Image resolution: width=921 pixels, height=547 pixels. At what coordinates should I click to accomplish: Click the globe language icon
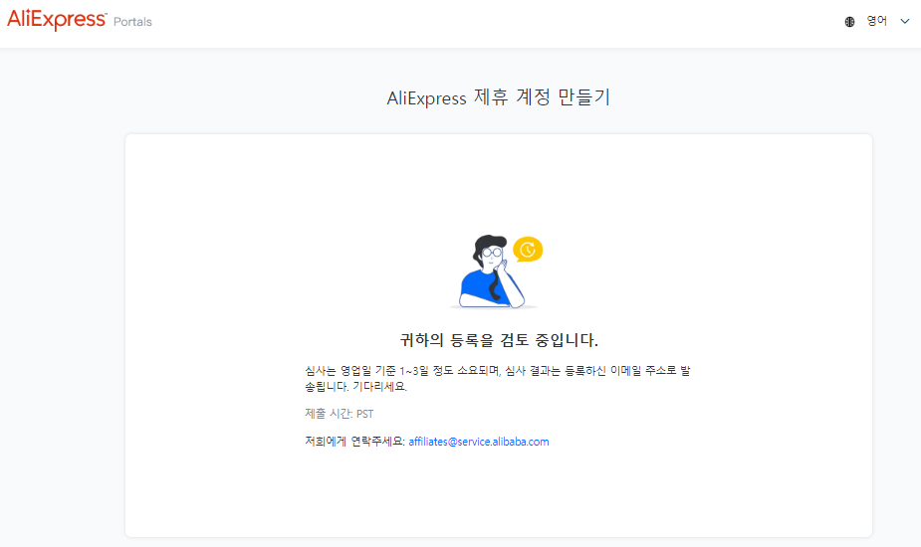click(x=849, y=22)
